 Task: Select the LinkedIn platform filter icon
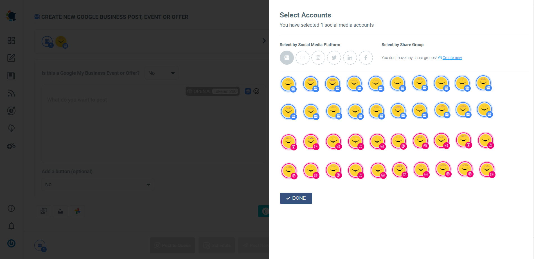point(350,57)
